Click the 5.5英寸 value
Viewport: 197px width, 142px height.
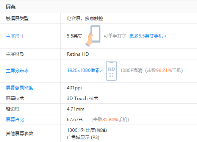tap(75, 36)
